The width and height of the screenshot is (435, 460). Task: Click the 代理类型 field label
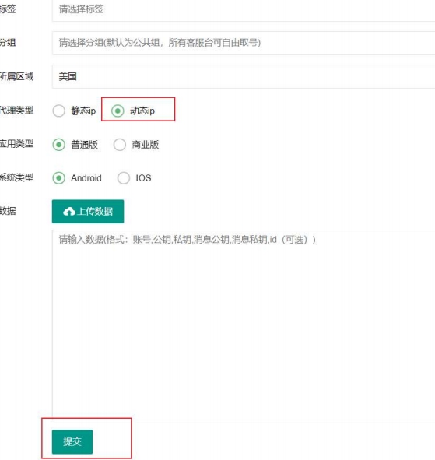pos(16,111)
